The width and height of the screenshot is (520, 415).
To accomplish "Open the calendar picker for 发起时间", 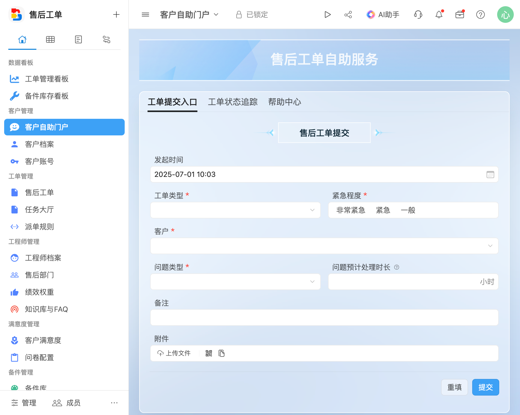I will [490, 175].
